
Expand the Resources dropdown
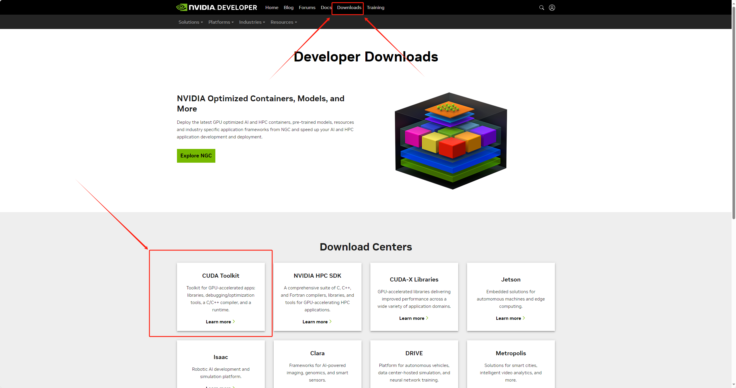(284, 22)
